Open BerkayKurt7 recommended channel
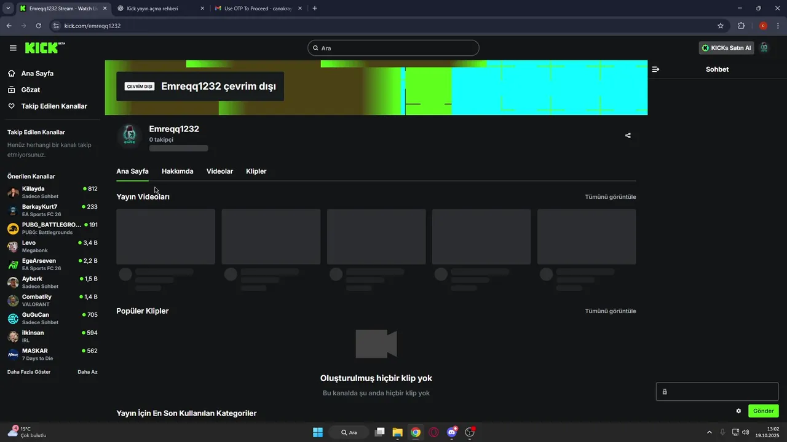787x442 pixels. (52, 211)
